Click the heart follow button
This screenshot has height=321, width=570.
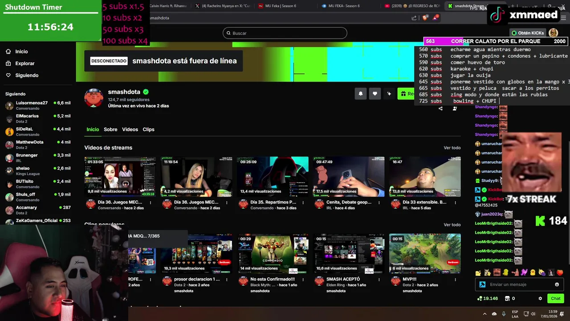(x=375, y=94)
